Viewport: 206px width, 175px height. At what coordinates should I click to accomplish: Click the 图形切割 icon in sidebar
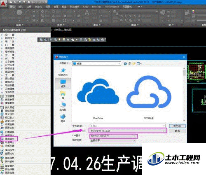(x=2, y=128)
